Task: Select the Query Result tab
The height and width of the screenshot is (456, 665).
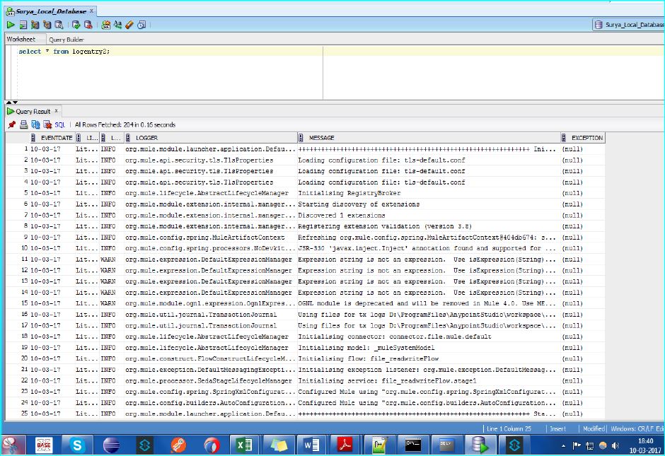Action: point(33,112)
